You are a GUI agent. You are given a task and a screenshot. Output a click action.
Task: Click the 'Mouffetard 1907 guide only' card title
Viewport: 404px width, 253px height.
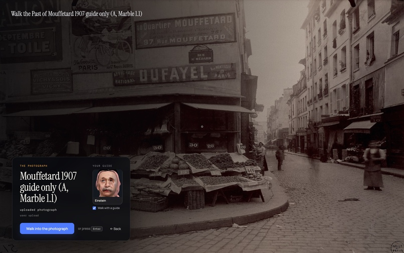tap(48, 187)
